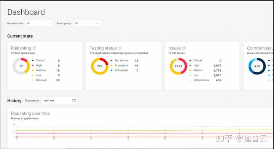Click the Common issues 4.3K donut chart
Viewport: 274px width, 149px height.
pyautogui.click(x=257, y=66)
